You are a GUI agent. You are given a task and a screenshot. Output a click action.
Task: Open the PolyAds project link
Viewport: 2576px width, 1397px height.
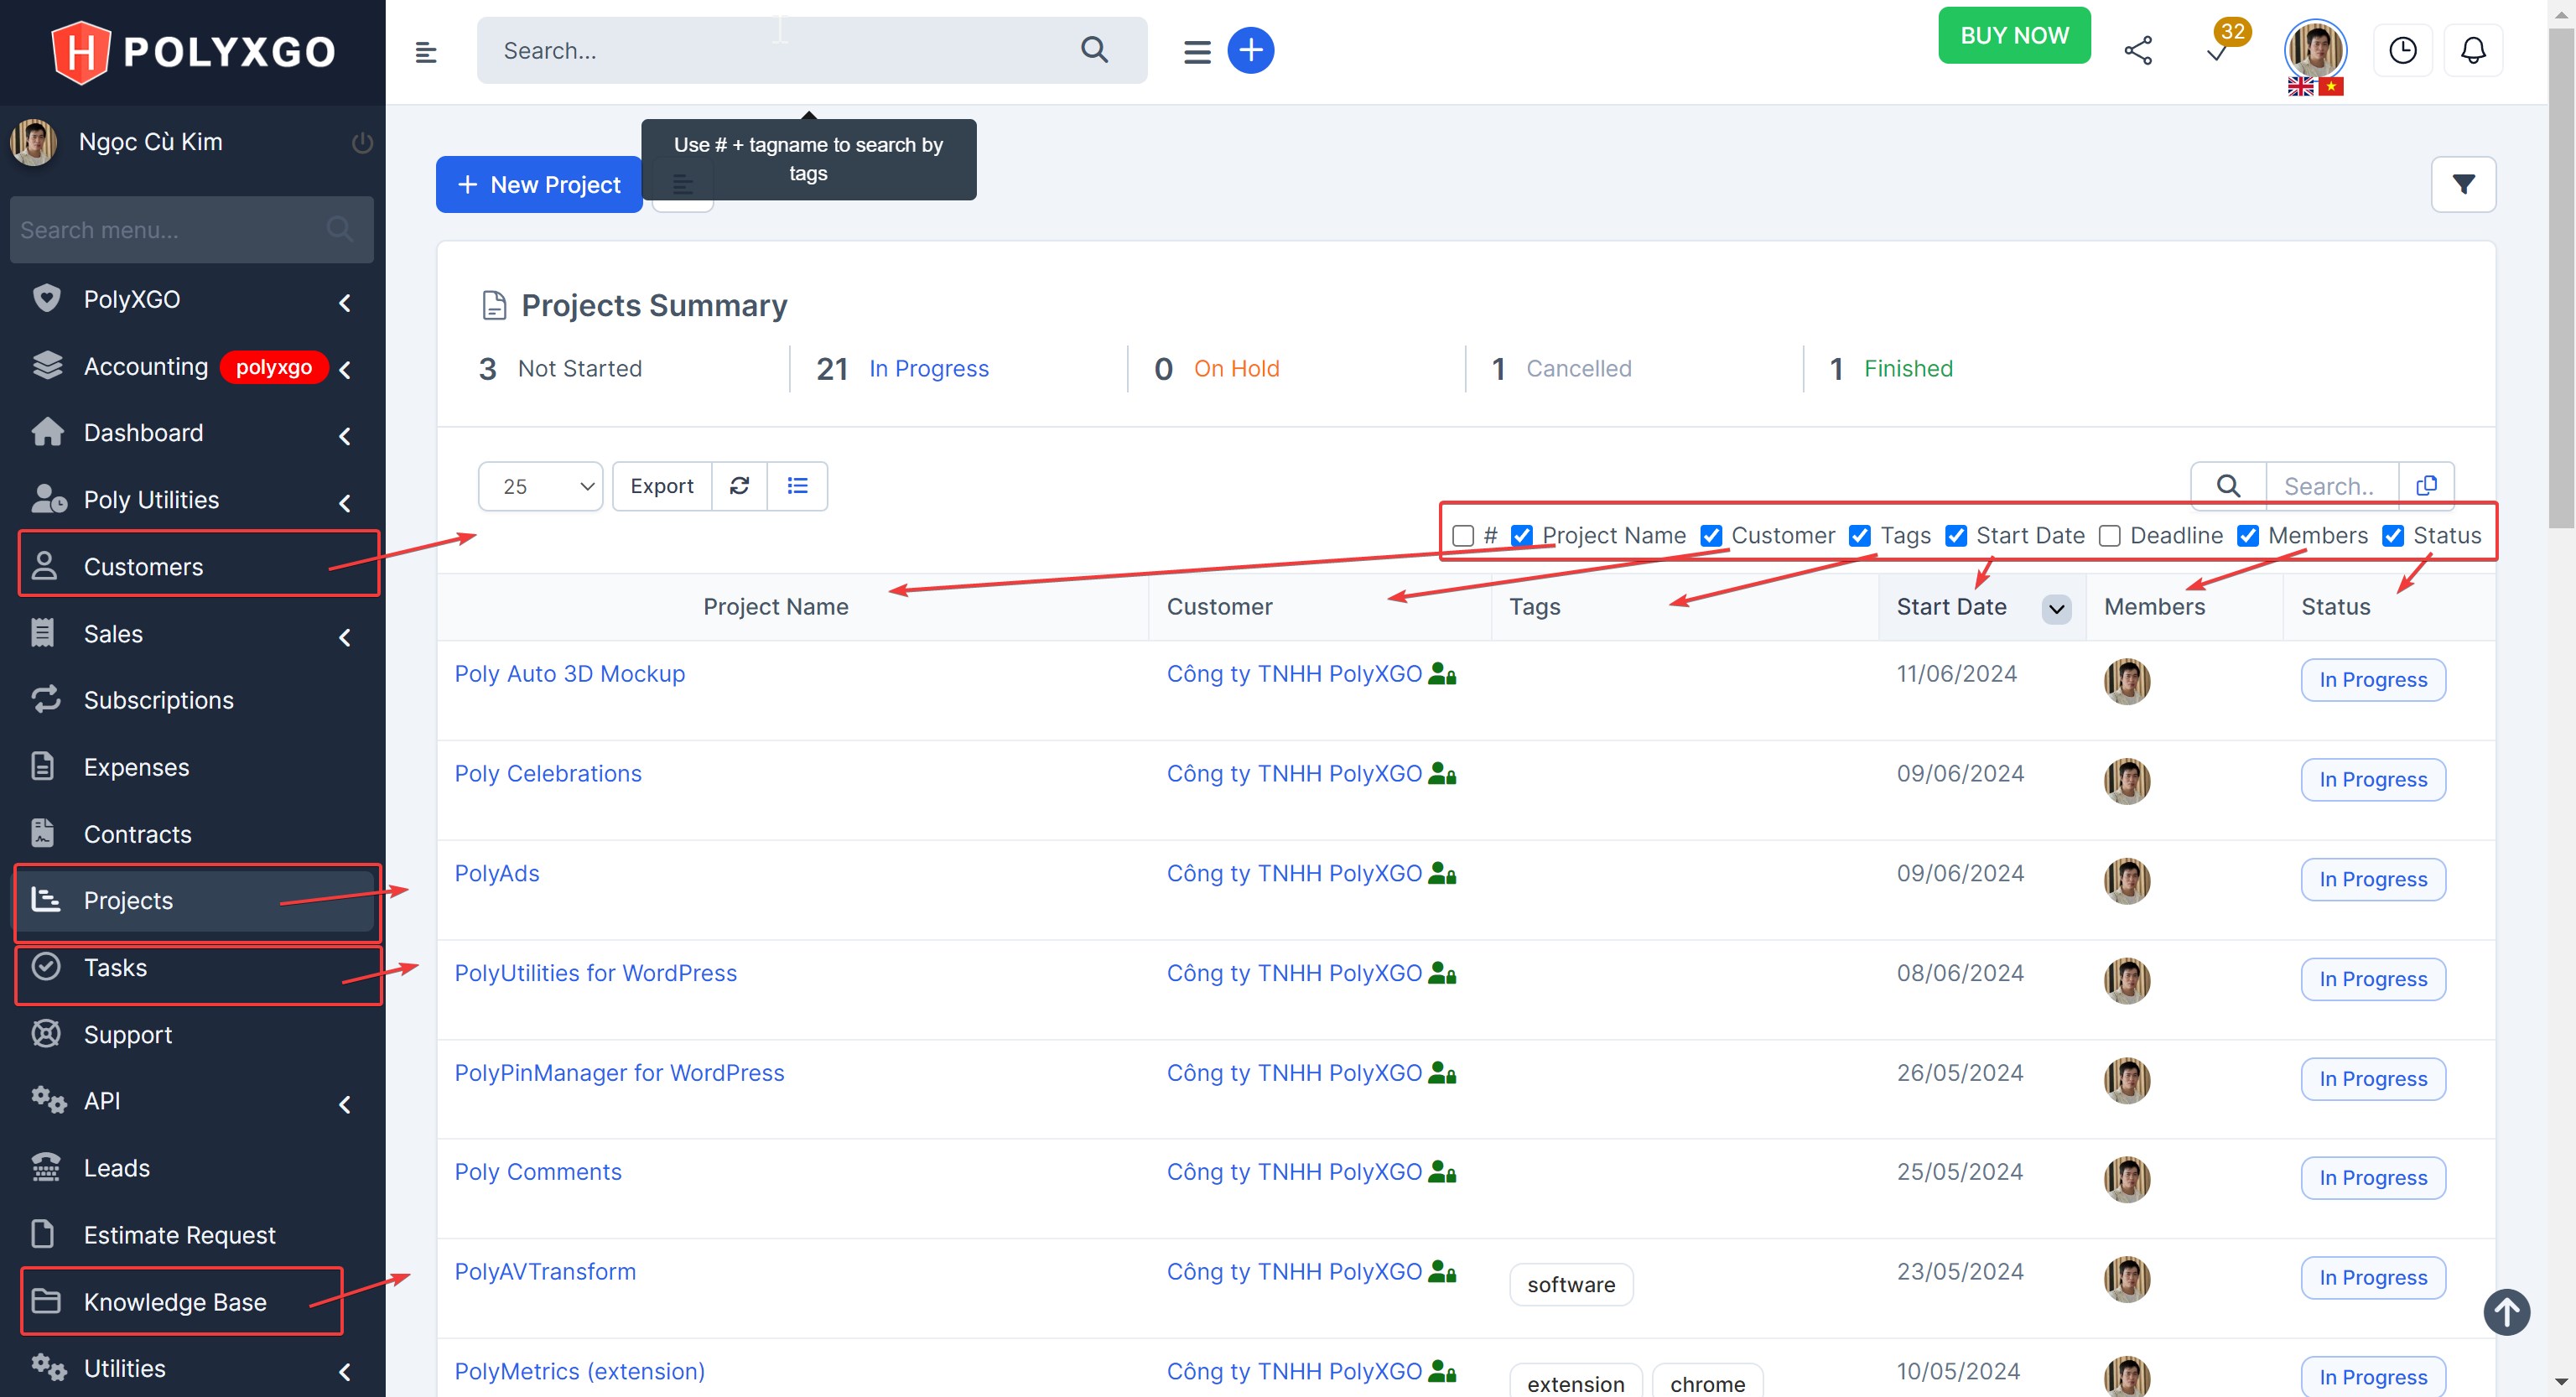(x=496, y=872)
